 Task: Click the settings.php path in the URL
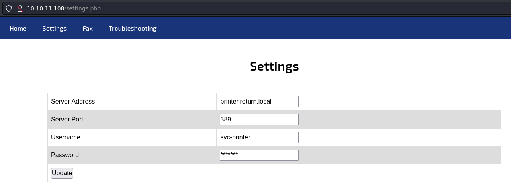84,8
